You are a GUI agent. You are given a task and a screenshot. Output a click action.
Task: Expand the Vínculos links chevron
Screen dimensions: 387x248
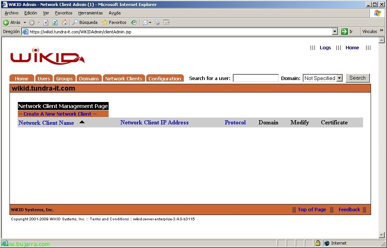pos(382,30)
